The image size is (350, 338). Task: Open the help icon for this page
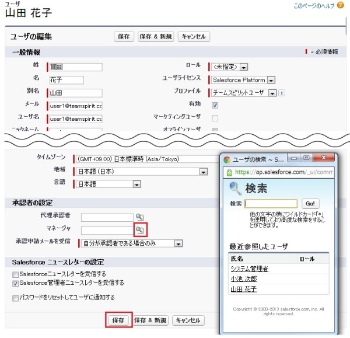[340, 5]
